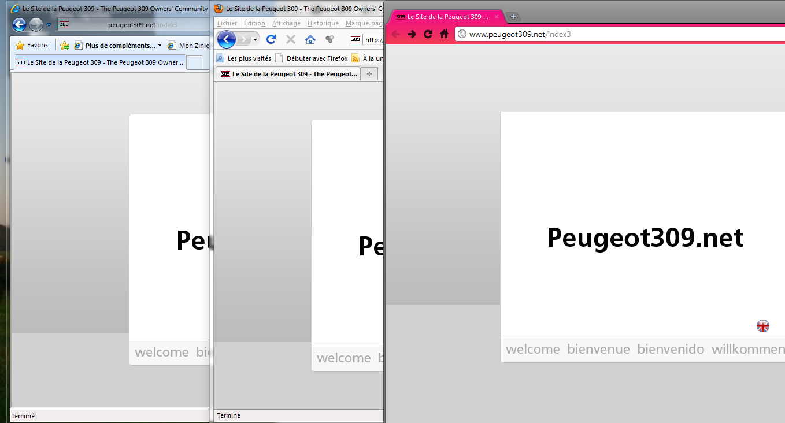This screenshot has width=785, height=423.
Task: Open Marque-pages menu in Firefox
Action: [x=364, y=23]
